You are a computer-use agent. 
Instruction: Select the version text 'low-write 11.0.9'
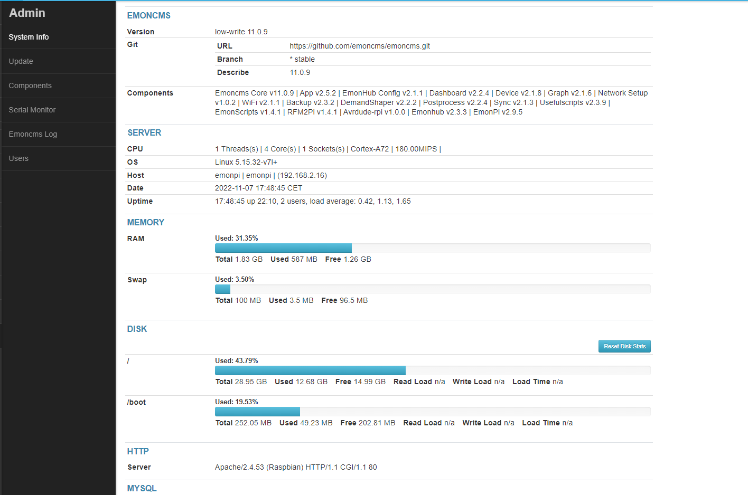(241, 32)
